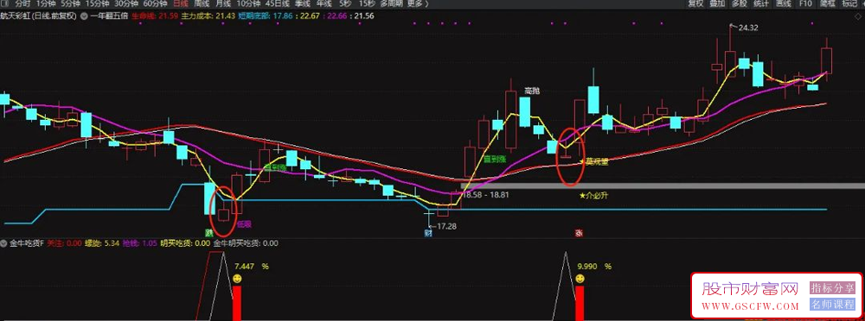
Task: Click the 17.86 indicator value
Action: (284, 16)
